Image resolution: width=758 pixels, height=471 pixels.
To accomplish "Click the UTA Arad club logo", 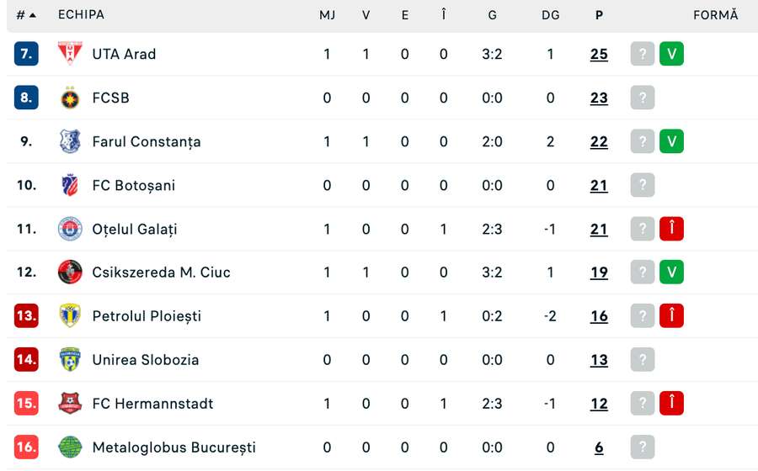I will click(70, 54).
